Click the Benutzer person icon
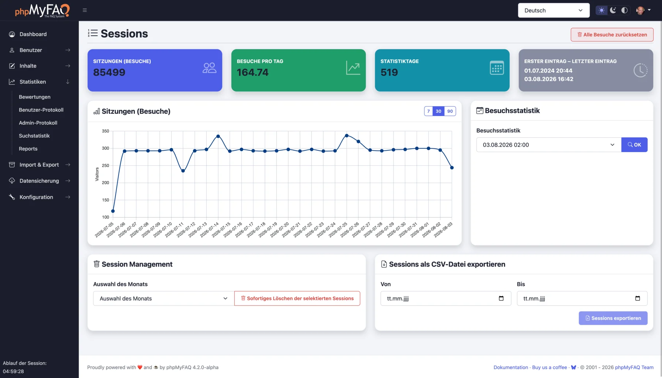The image size is (662, 378). pos(12,50)
